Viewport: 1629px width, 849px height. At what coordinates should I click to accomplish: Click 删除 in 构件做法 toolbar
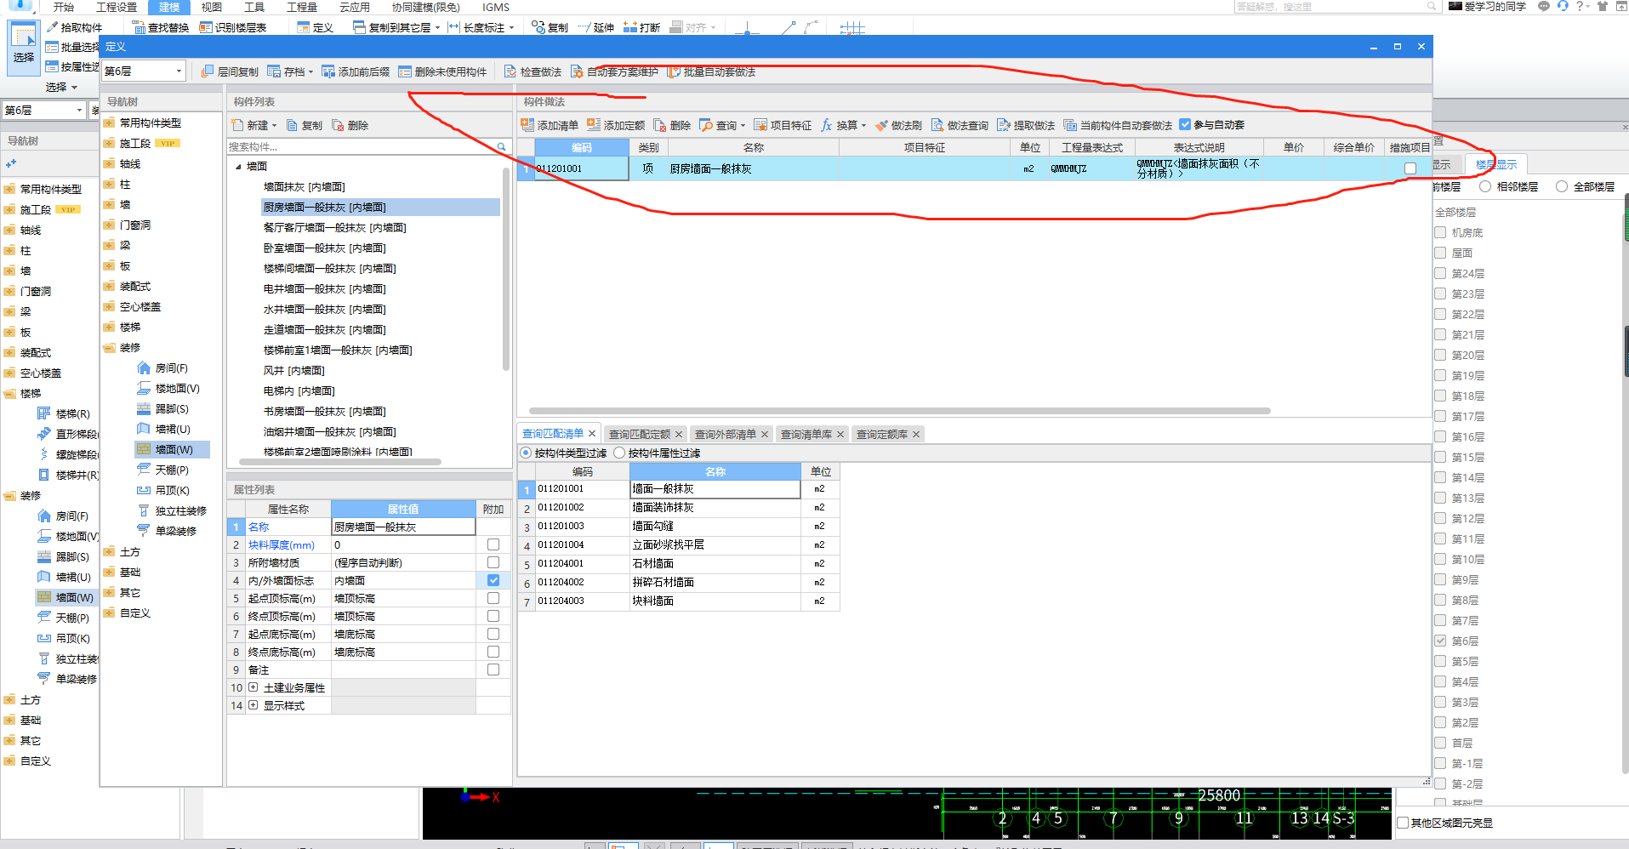coord(672,125)
